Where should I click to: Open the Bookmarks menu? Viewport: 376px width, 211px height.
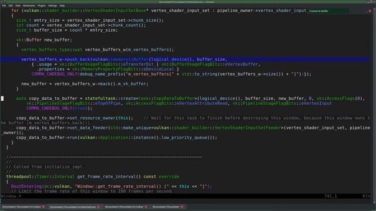coord(29,5)
